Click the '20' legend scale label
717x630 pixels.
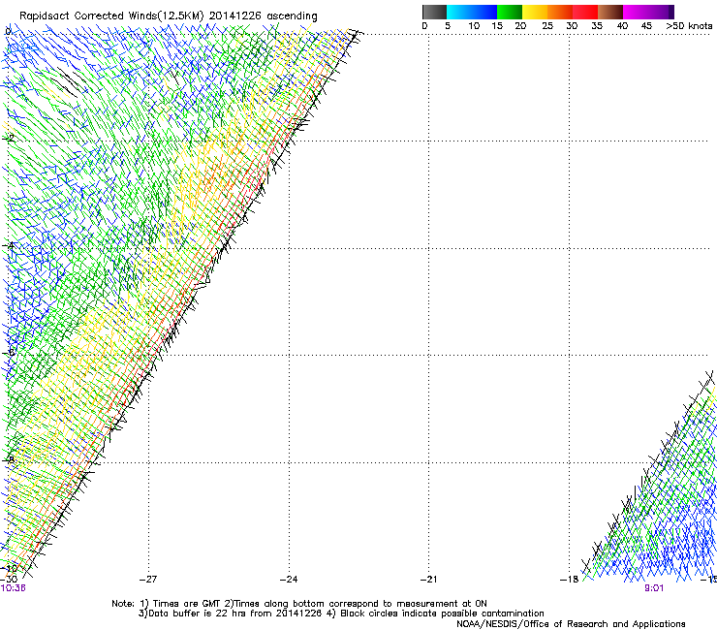tap(520, 26)
